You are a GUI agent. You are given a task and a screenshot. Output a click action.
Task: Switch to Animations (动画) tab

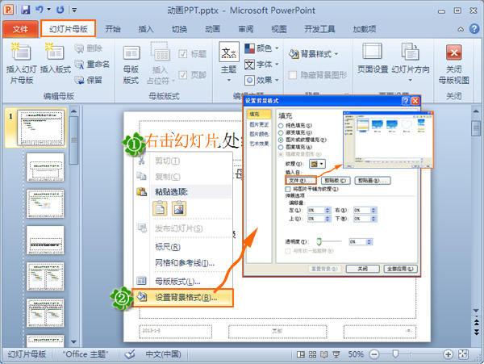[x=213, y=29]
